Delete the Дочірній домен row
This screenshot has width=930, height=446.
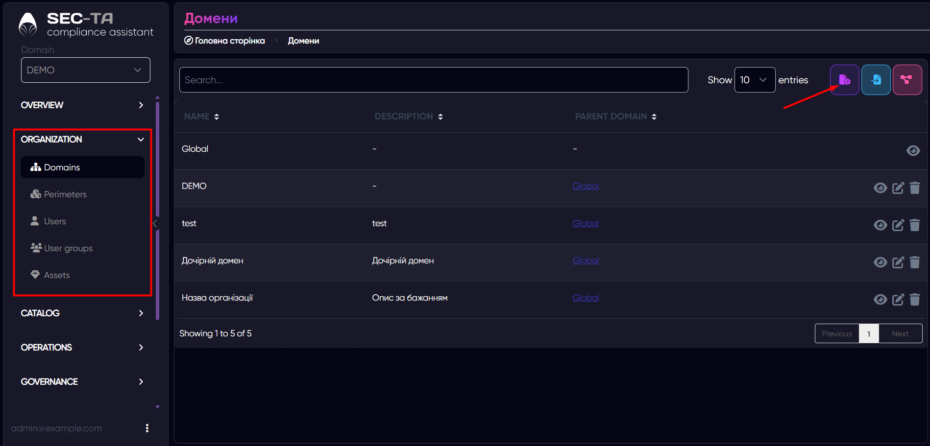[914, 262]
